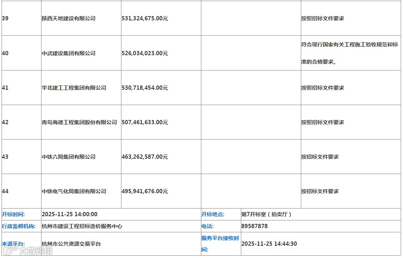The height and width of the screenshot is (258, 403).
Task: Select opening time 2025-11-25 14:00:00
Action: coord(70,214)
